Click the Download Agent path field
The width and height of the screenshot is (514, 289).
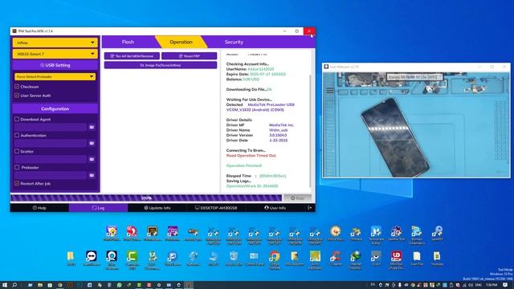[51, 127]
